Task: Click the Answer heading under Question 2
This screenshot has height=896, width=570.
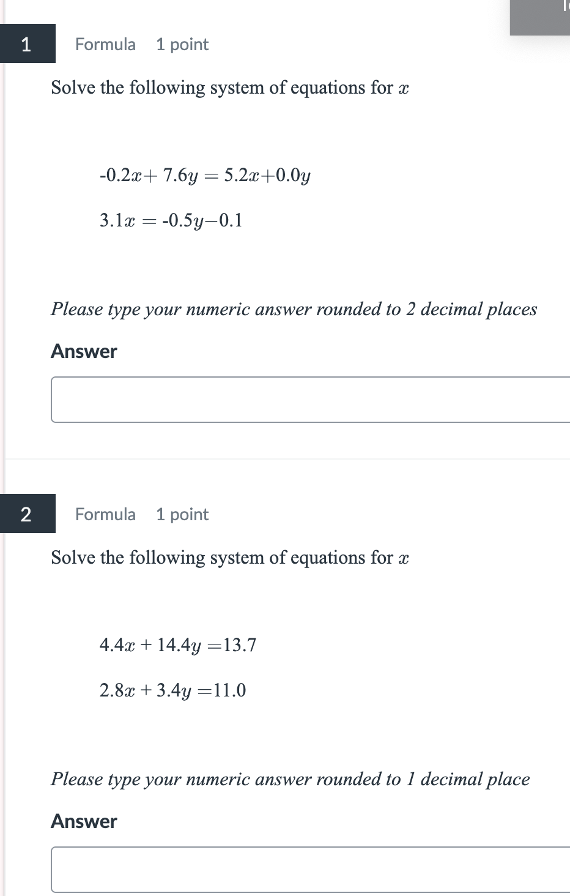Action: point(83,821)
